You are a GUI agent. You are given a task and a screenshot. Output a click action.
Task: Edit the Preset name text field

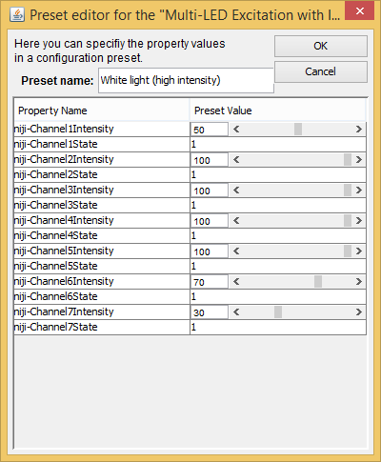click(186, 80)
